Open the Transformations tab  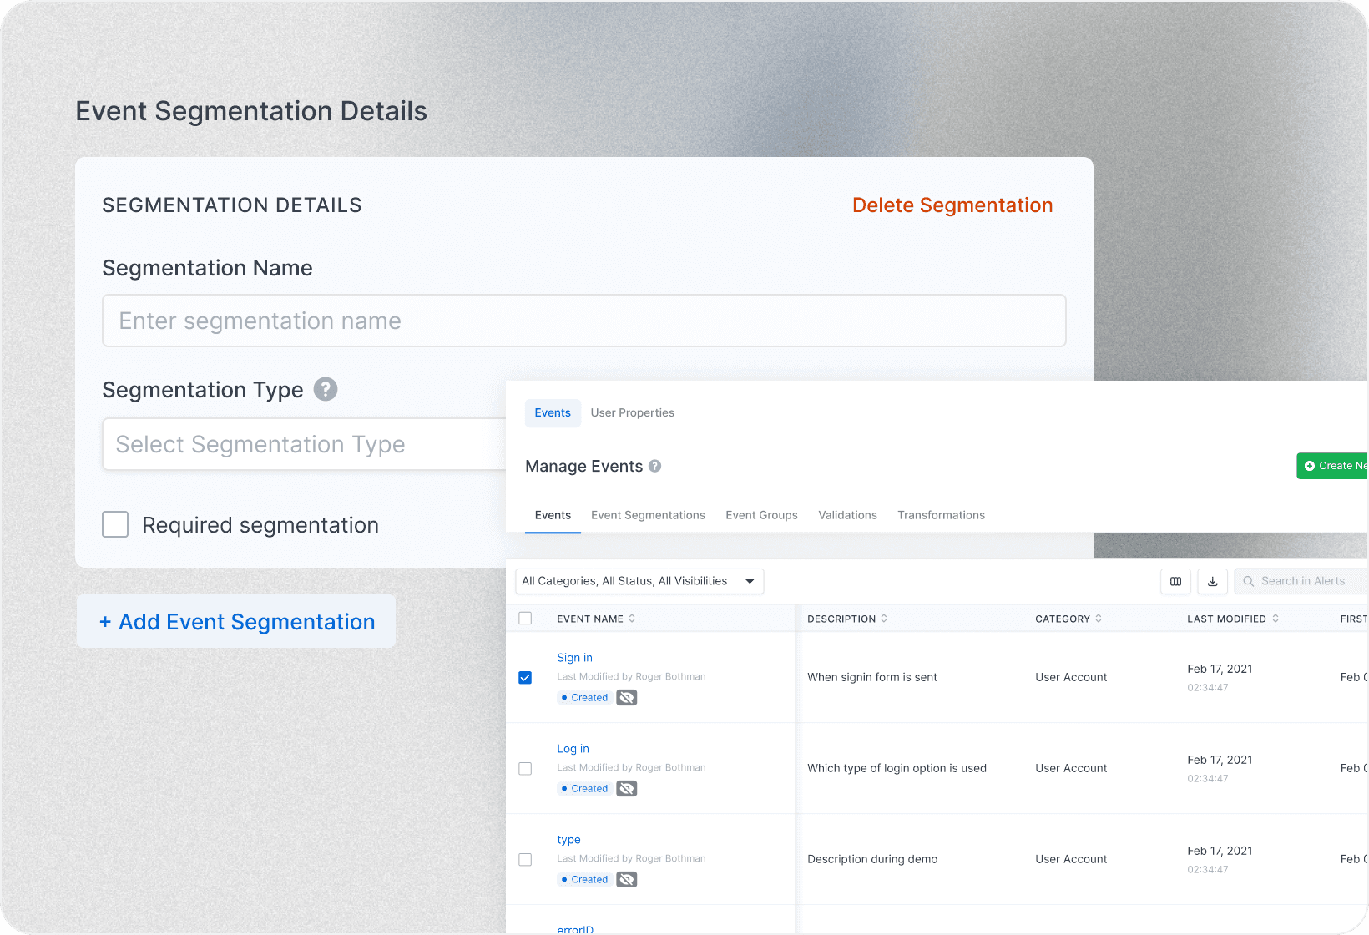point(941,515)
